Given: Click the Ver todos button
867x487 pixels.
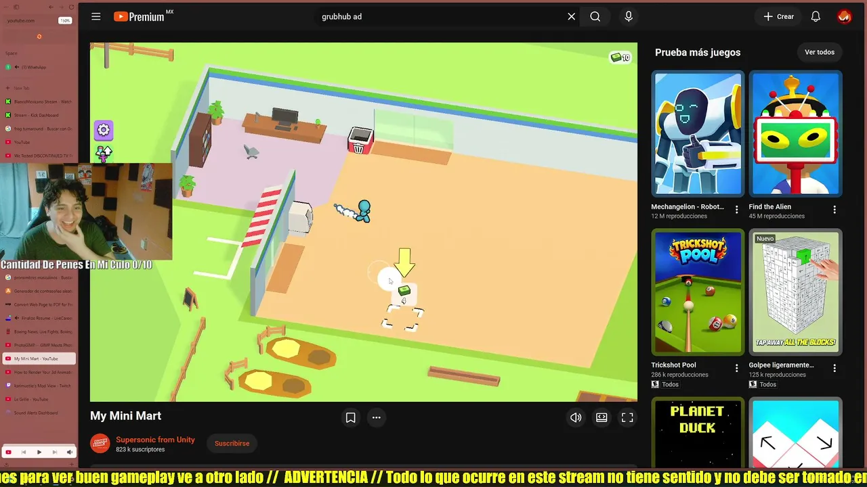Looking at the screenshot, I should click(x=820, y=52).
